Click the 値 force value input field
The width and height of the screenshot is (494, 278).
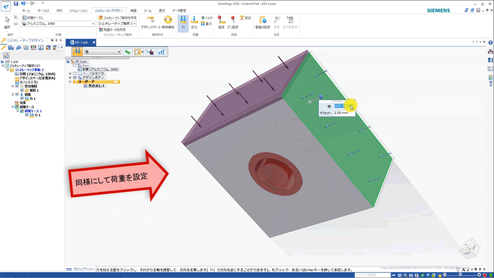pos(344,106)
